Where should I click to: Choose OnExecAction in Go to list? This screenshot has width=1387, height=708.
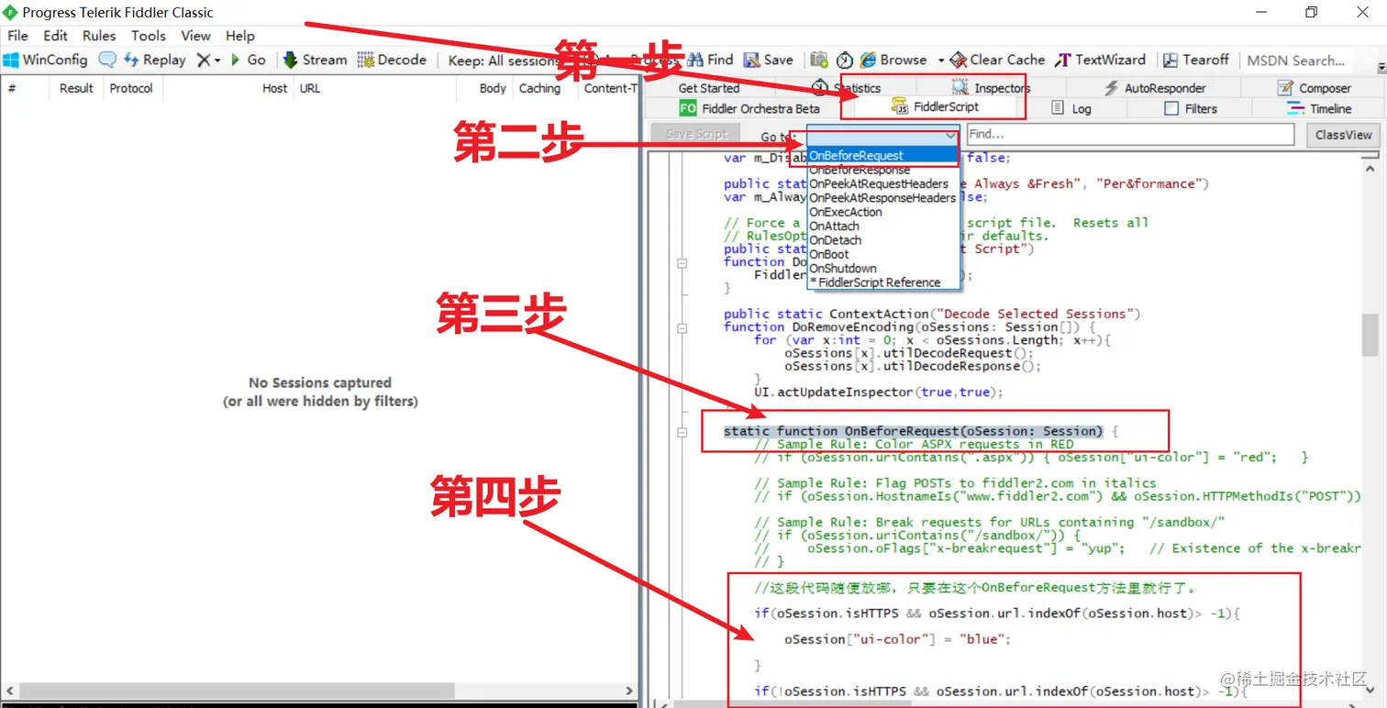coord(882,212)
